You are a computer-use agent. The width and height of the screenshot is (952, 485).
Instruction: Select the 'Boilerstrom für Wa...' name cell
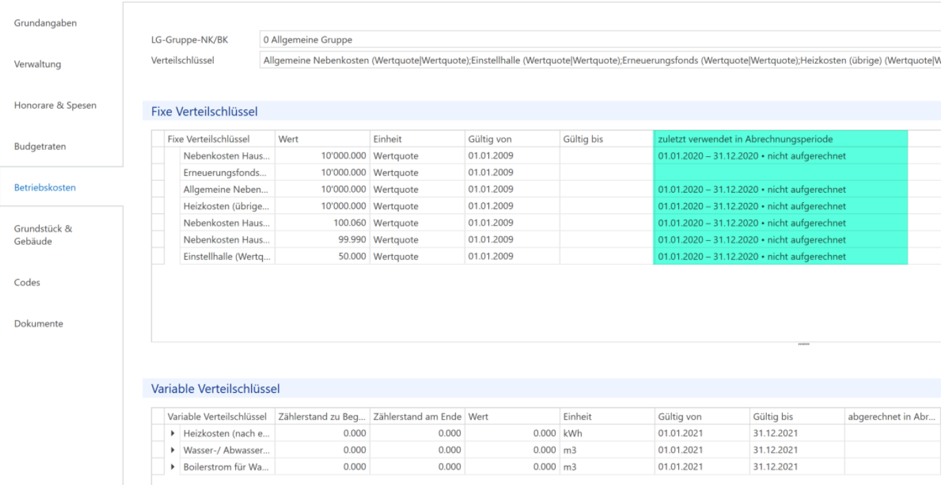[226, 467]
